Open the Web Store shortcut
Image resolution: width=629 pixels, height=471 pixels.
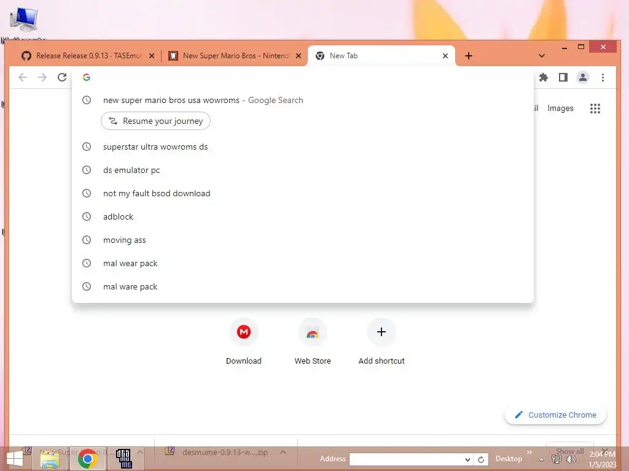(x=313, y=341)
